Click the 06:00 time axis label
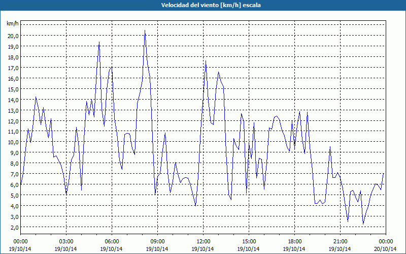Viewport: 406px width, 254px height. [112, 242]
